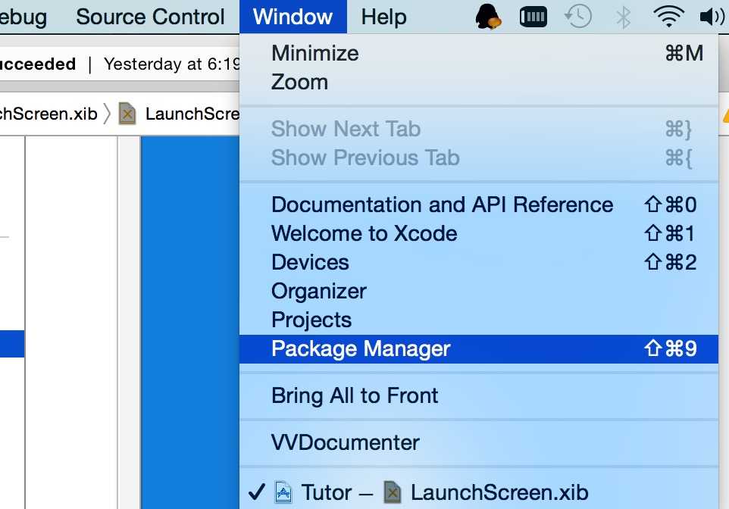
Task: Choose Documentation and API Reference
Action: pos(479,205)
